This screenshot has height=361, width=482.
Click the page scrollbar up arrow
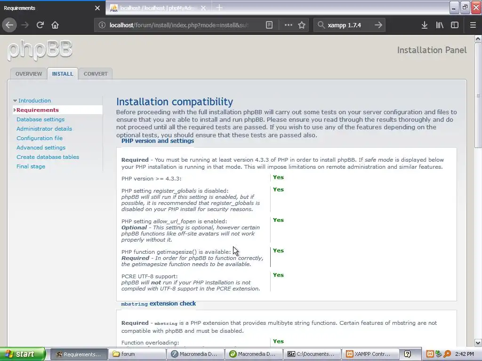coord(478,39)
